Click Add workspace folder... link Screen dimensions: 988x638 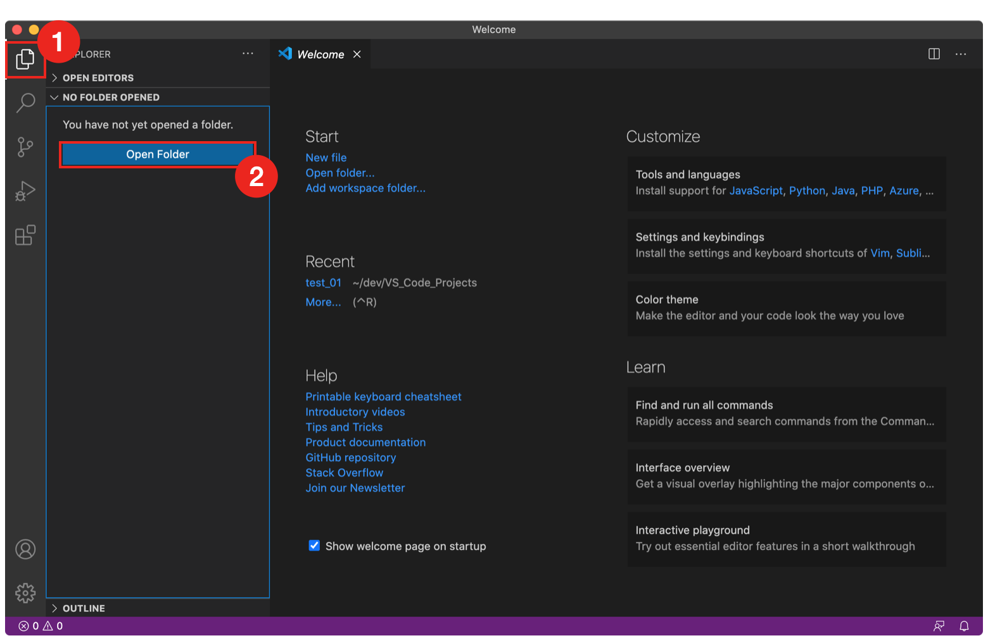pos(365,188)
